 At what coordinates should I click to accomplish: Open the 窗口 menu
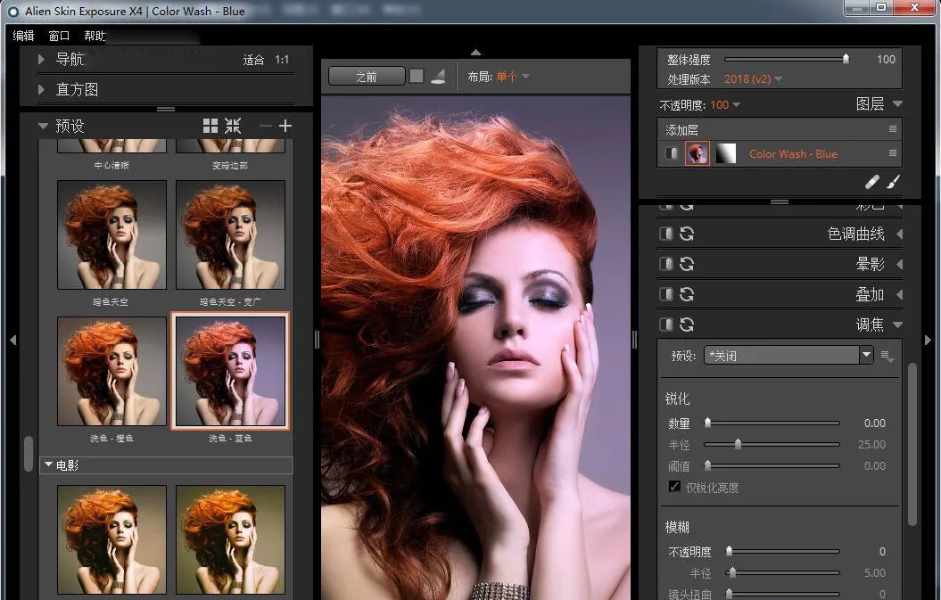coord(59,36)
